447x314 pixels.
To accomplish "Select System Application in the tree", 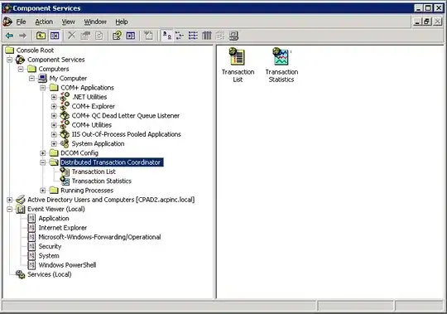I will (x=98, y=143).
